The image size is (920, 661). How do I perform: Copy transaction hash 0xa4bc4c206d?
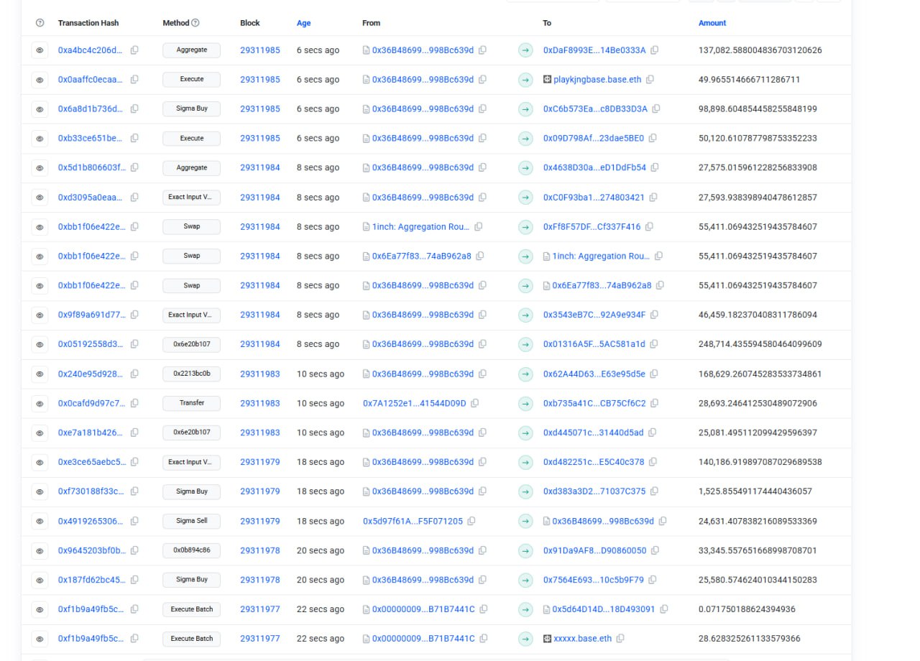coord(134,50)
